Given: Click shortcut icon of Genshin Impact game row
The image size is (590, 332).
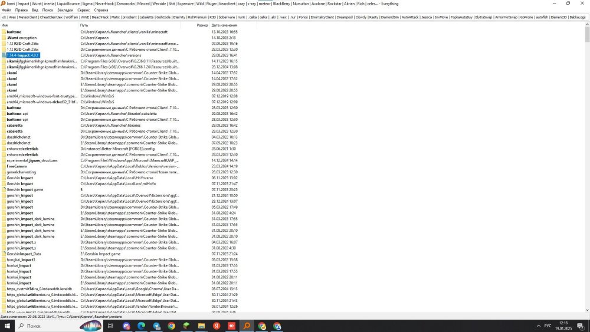Looking at the screenshot, I should [4, 189].
